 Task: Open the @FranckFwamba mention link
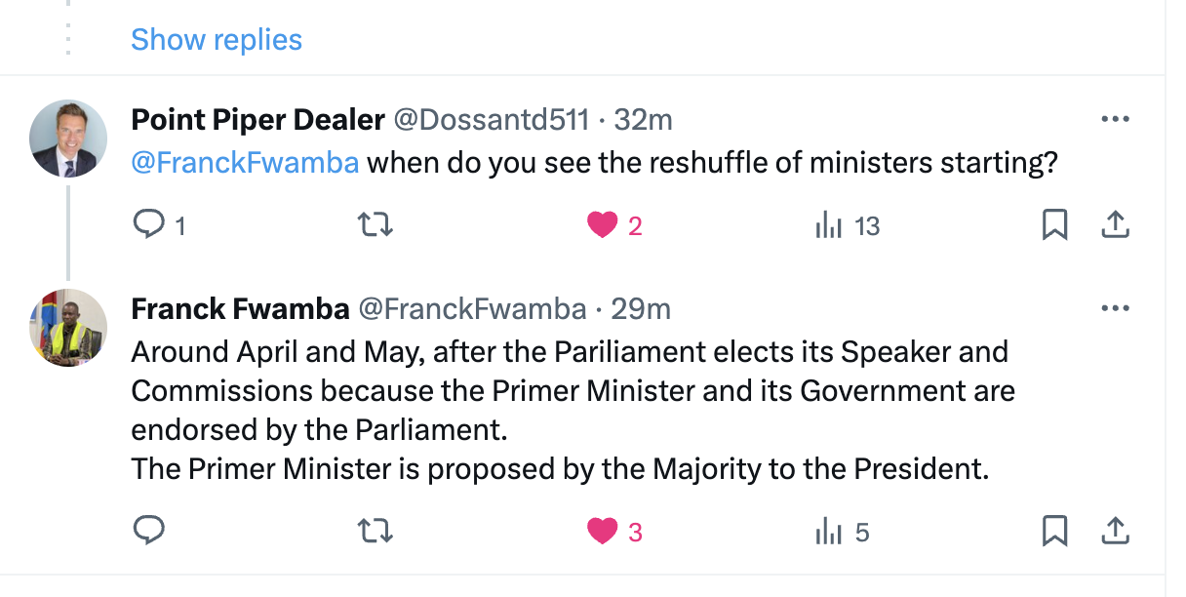(x=245, y=162)
